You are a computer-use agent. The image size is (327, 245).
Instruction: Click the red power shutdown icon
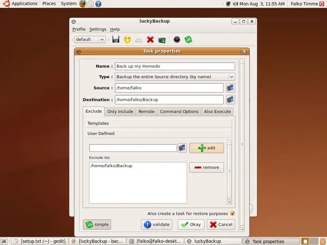pyautogui.click(x=322, y=4)
